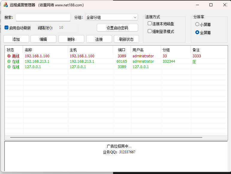231x174 pixels.
Task: Click the 删除 button
Action: click(x=71, y=39)
